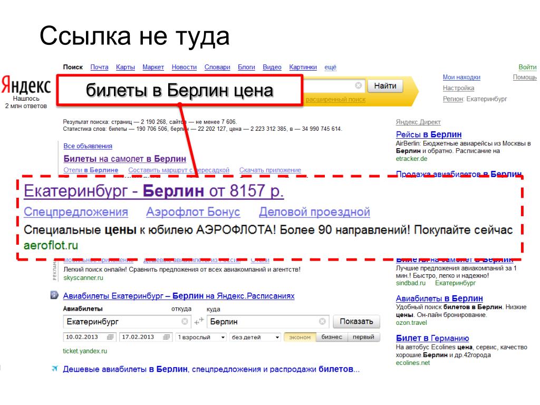Change the Регион setting
540x405 pixels.
point(453,99)
